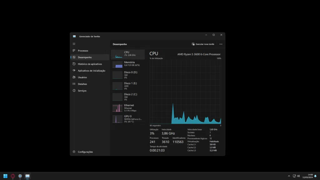
Task: Click the Aplicativos de inicialização icon
Action: (x=74, y=71)
